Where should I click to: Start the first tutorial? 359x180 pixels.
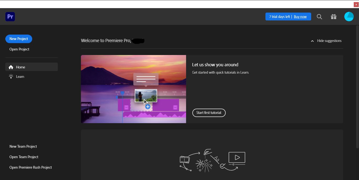point(209,113)
